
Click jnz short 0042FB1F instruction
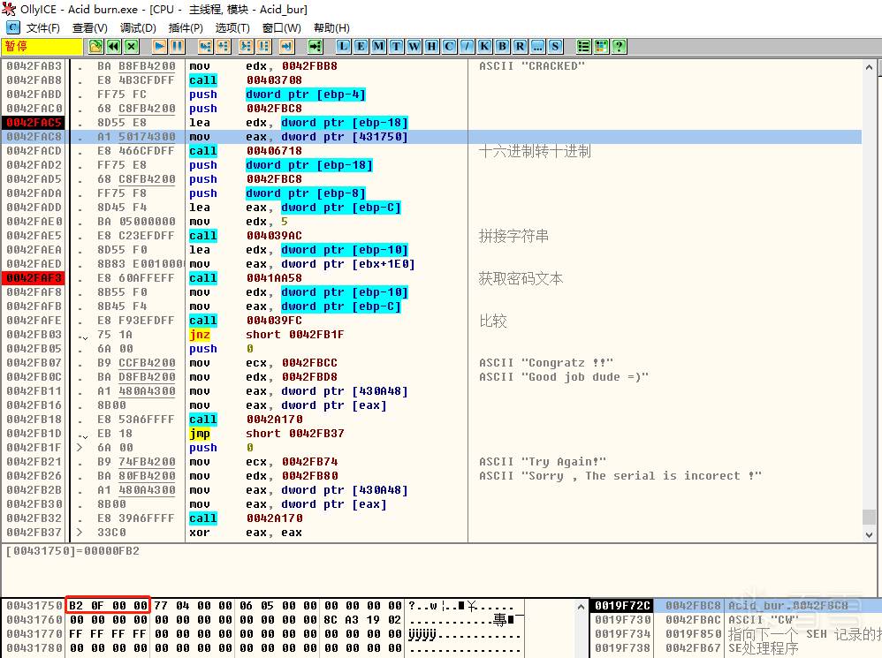click(x=266, y=335)
